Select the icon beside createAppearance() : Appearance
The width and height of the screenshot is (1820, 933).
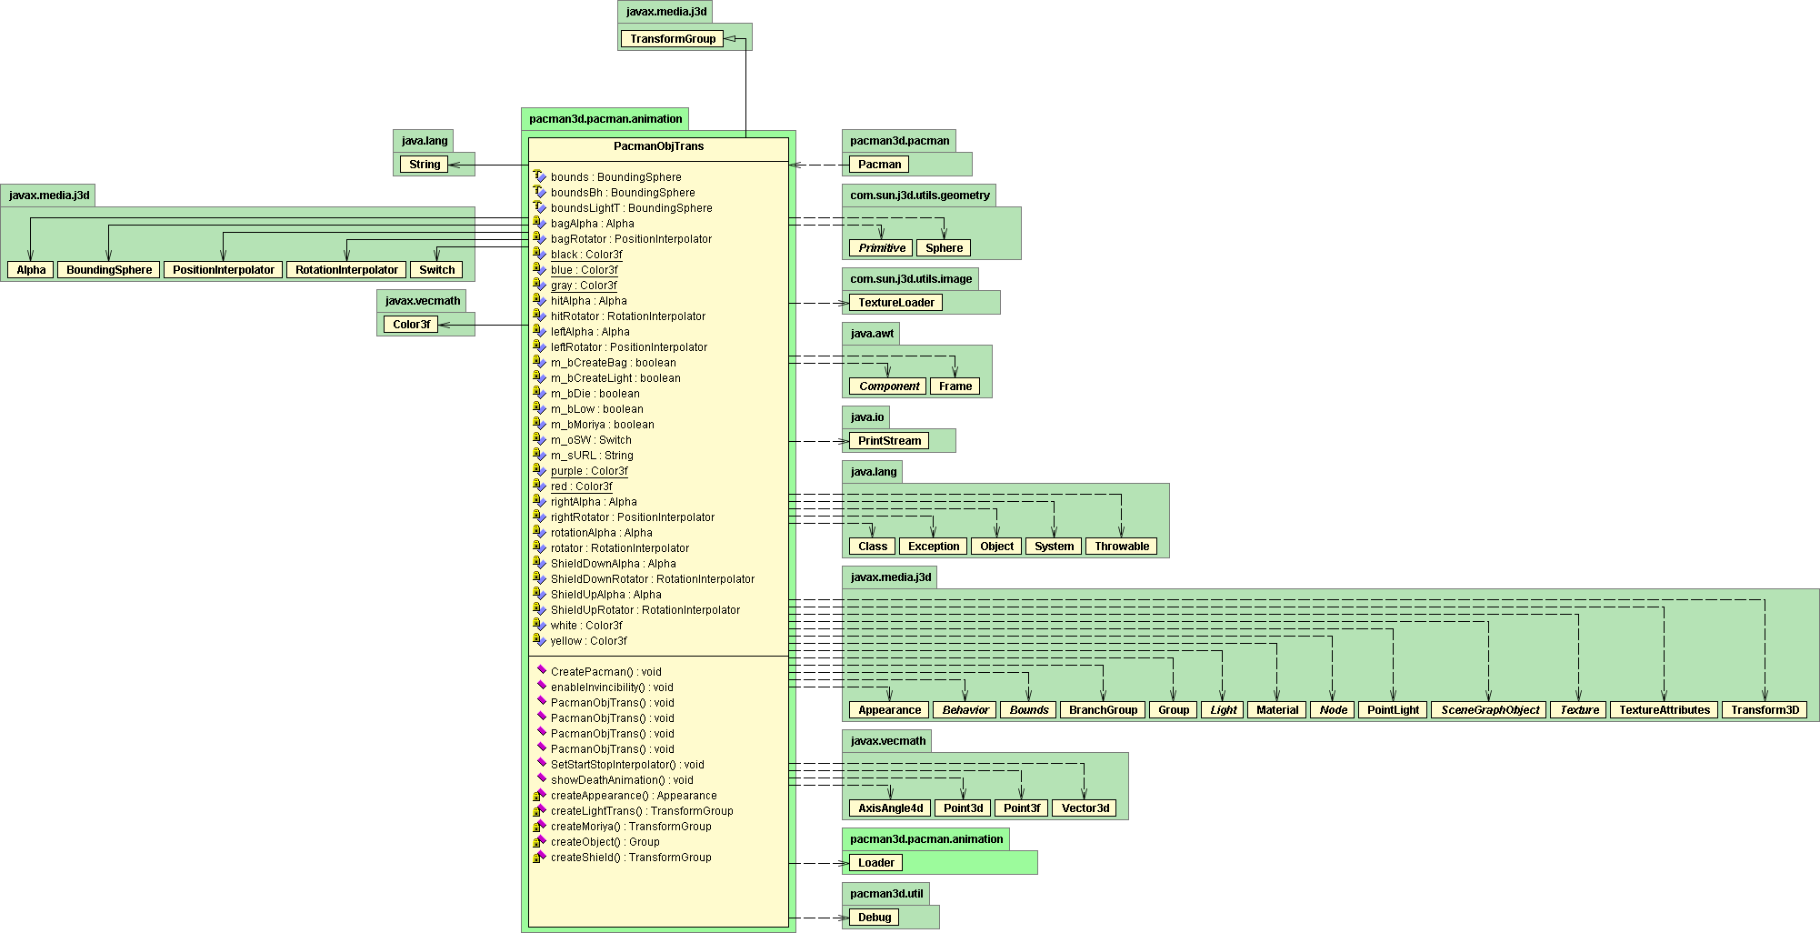[539, 795]
